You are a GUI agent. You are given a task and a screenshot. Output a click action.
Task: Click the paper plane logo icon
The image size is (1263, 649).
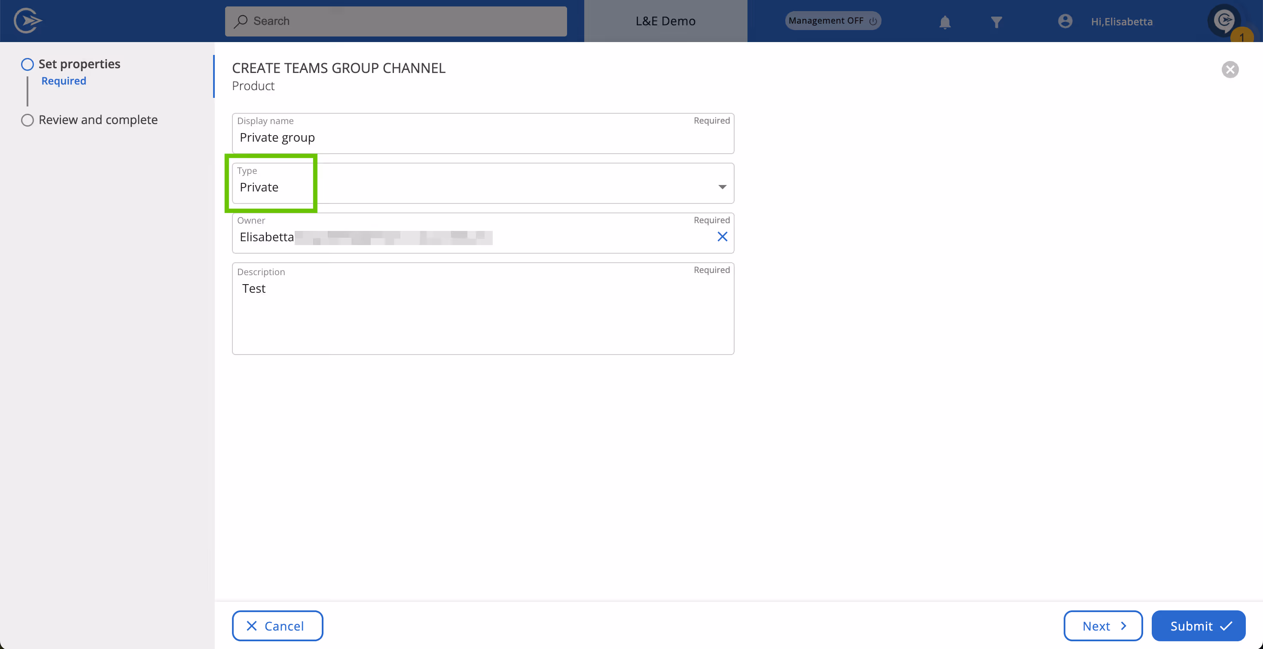28,21
